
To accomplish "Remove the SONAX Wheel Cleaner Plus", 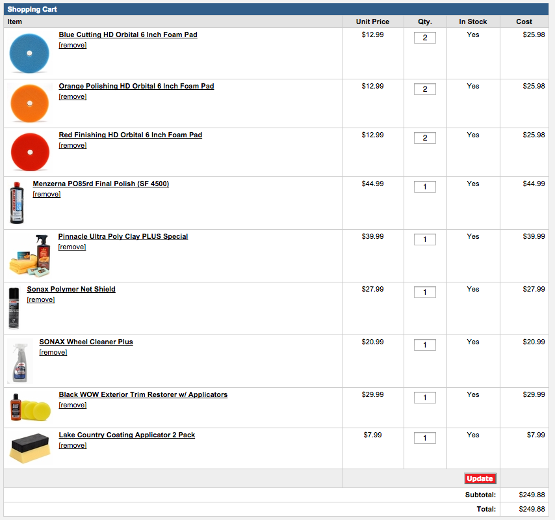I will (x=53, y=353).
